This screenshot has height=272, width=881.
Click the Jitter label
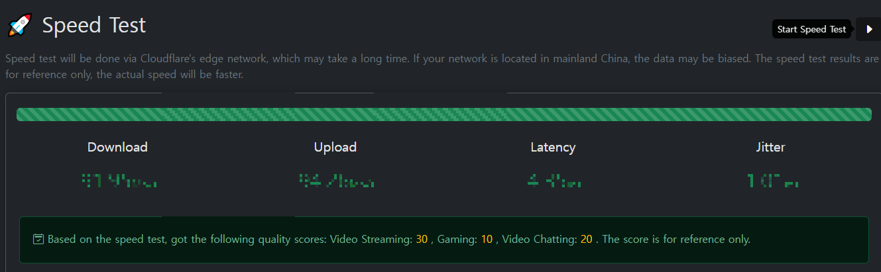tap(770, 147)
